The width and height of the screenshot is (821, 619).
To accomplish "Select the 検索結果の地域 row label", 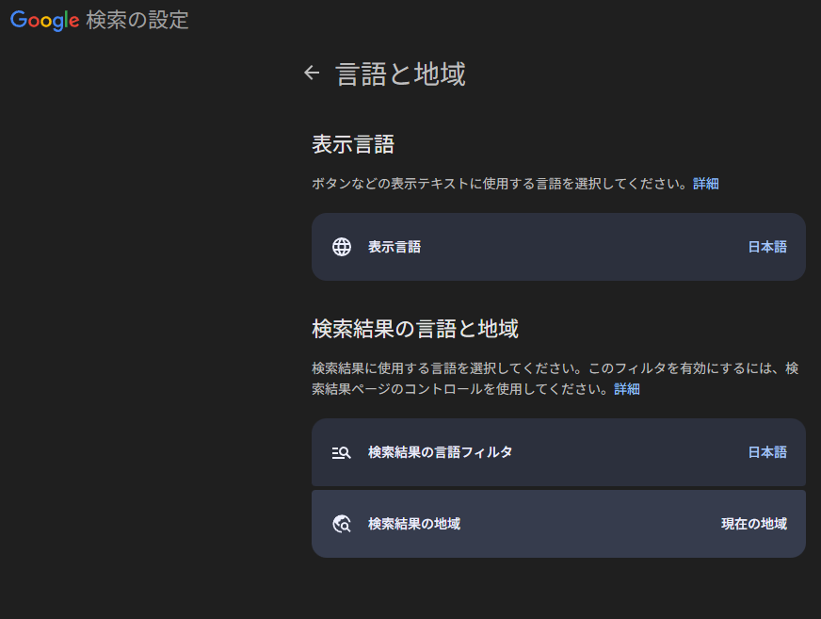I will coord(414,524).
